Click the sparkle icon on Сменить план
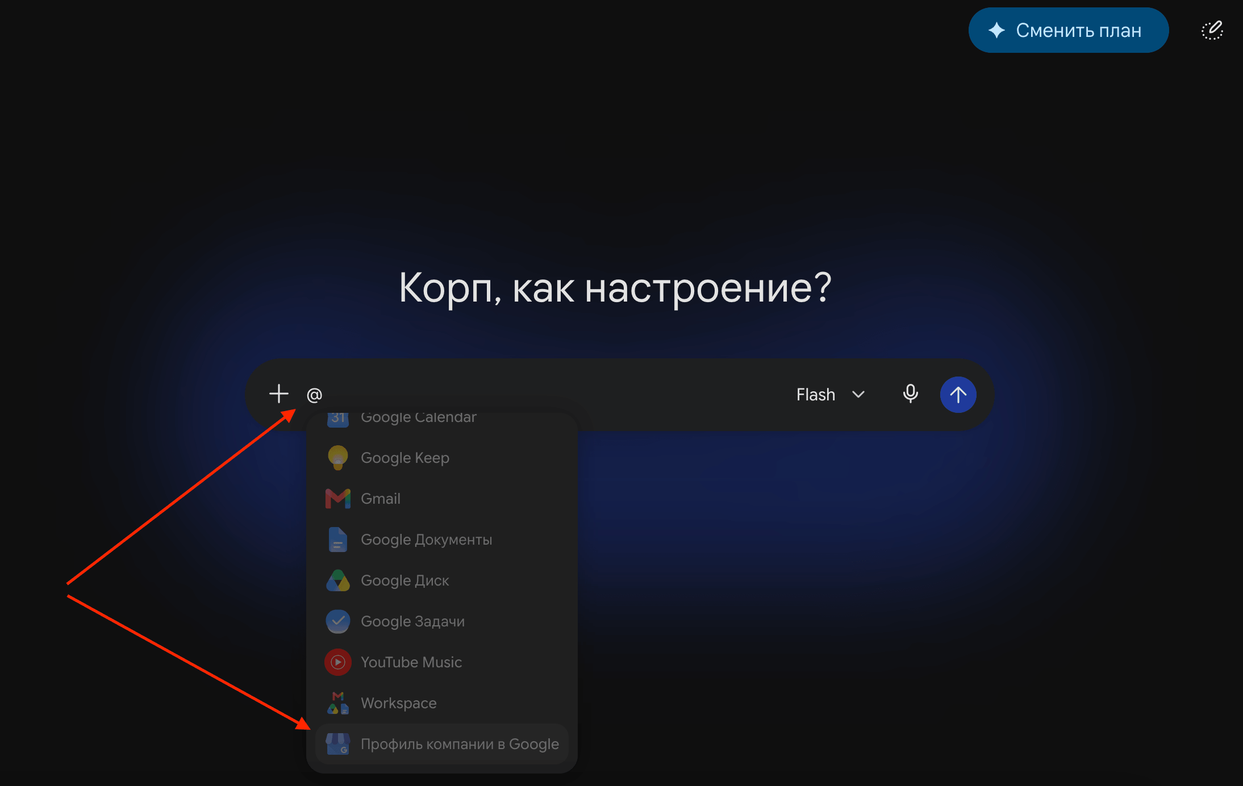This screenshot has width=1243, height=786. pos(996,30)
